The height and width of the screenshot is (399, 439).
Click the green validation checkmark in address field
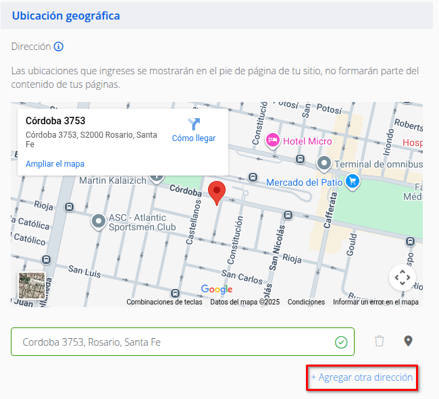pyautogui.click(x=341, y=342)
